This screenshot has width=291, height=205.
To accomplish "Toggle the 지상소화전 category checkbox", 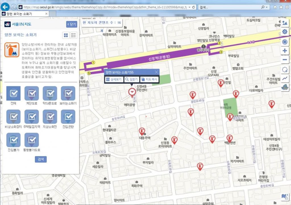I will (x=50, y=117).
